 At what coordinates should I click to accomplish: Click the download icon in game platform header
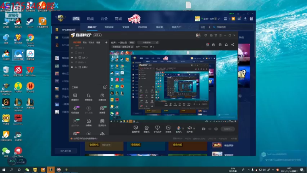coord(245,18)
